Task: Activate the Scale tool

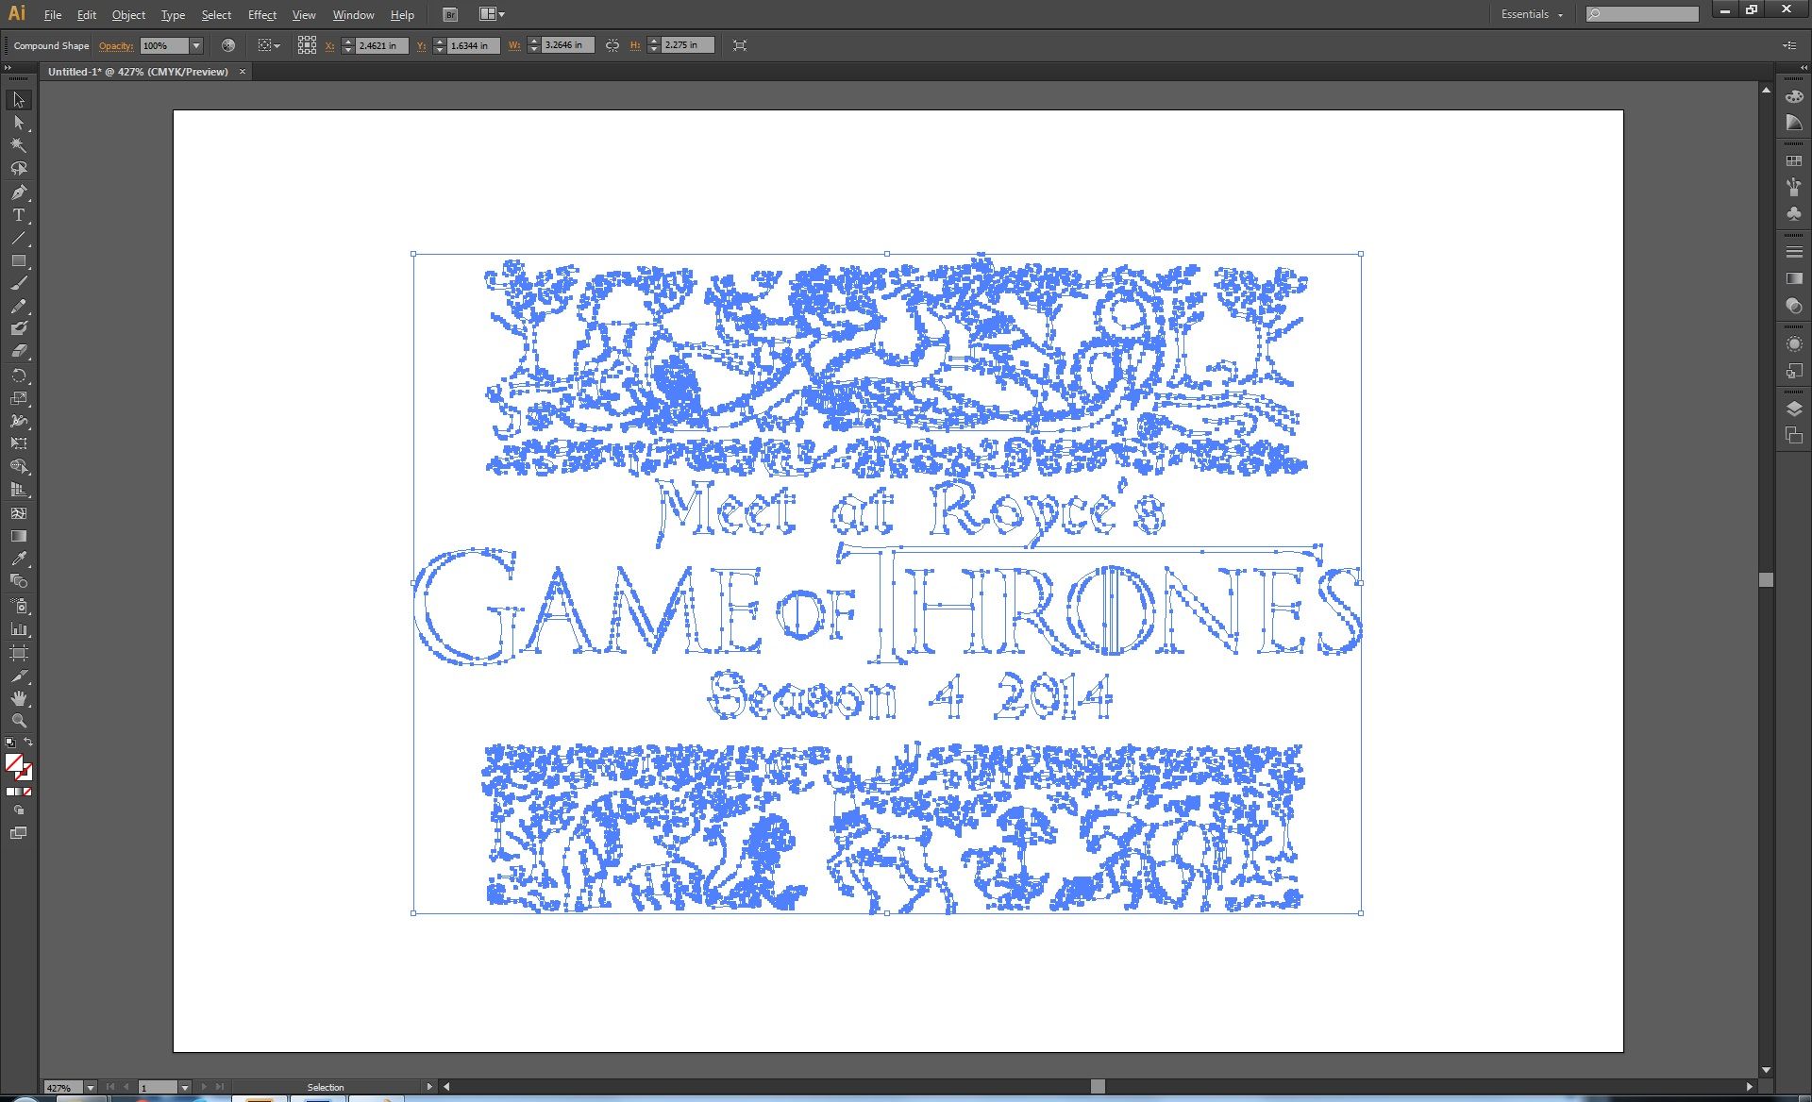Action: tap(19, 398)
